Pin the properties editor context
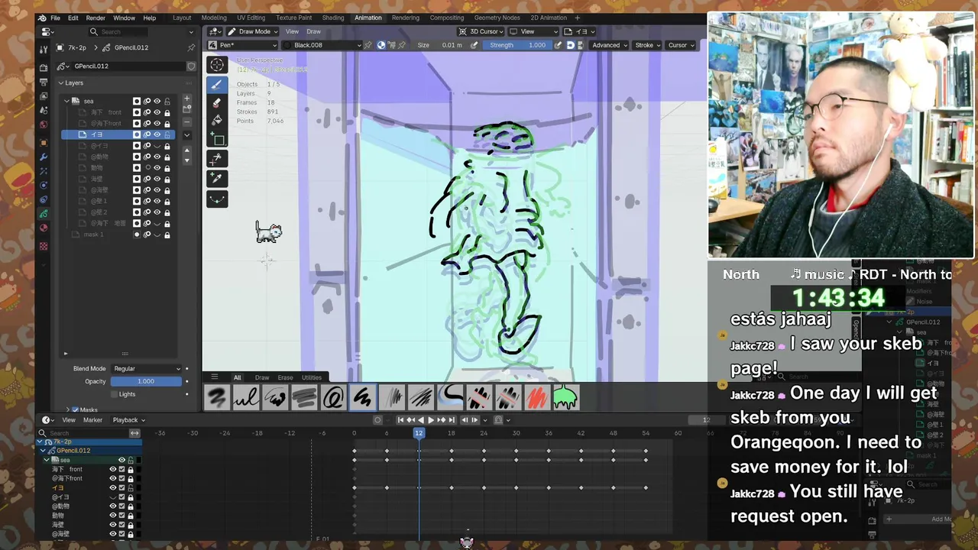The width and height of the screenshot is (978, 550). pos(191,47)
